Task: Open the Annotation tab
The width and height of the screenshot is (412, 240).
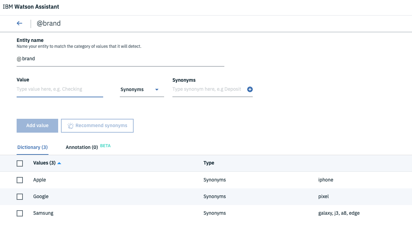Action: [82, 148]
